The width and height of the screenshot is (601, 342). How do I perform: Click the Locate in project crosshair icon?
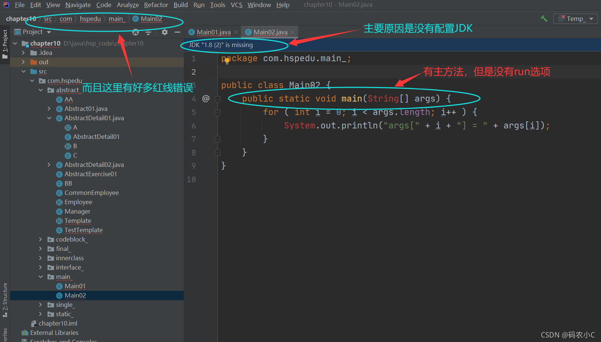136,32
